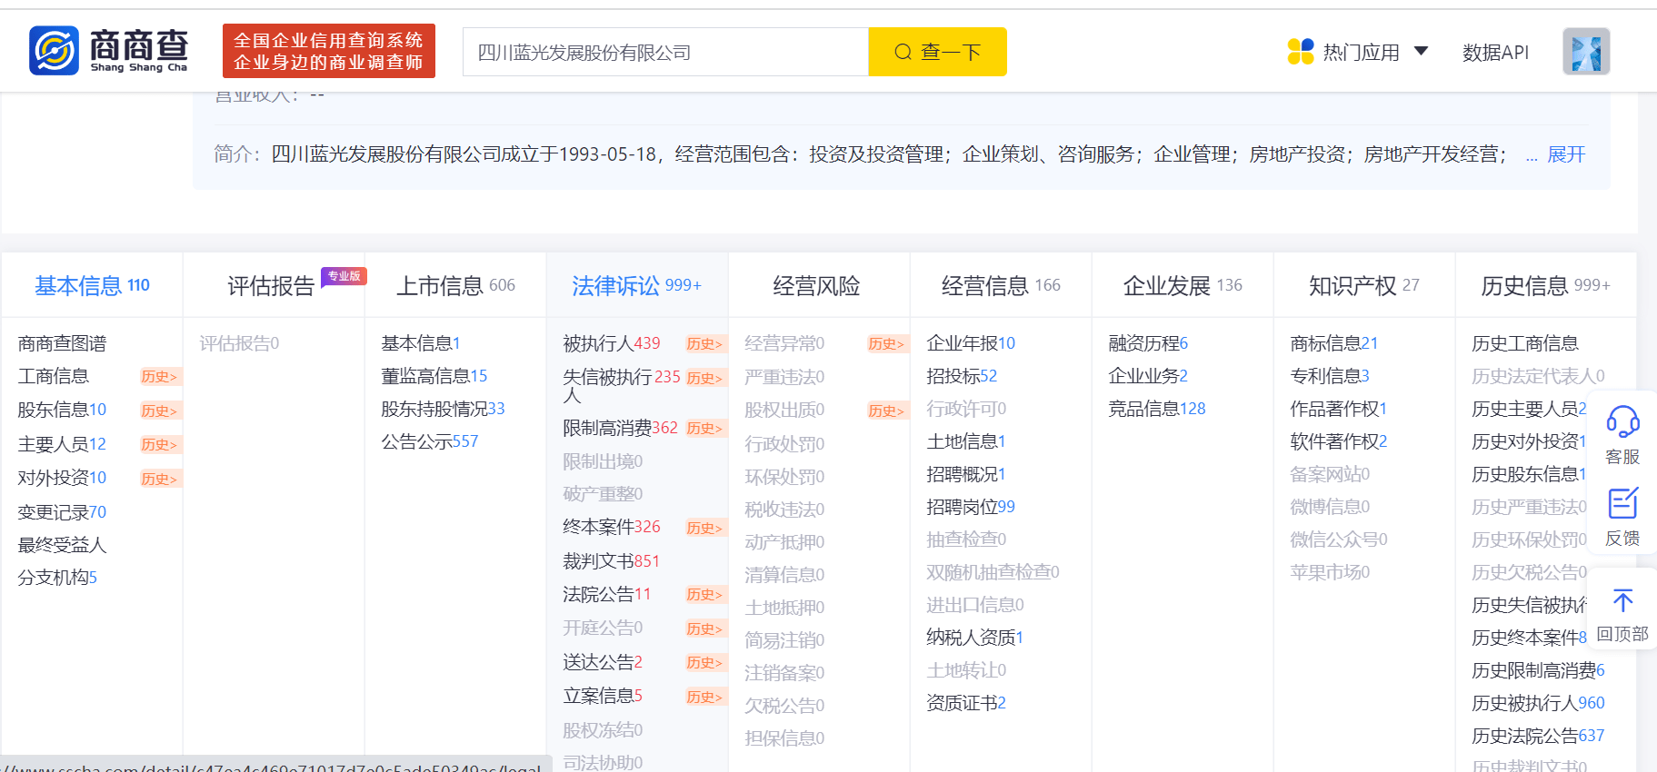Show history for 经营异常
The height and width of the screenshot is (772, 1657).
(886, 343)
